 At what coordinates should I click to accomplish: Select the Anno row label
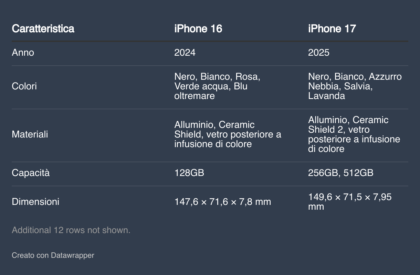(x=23, y=53)
